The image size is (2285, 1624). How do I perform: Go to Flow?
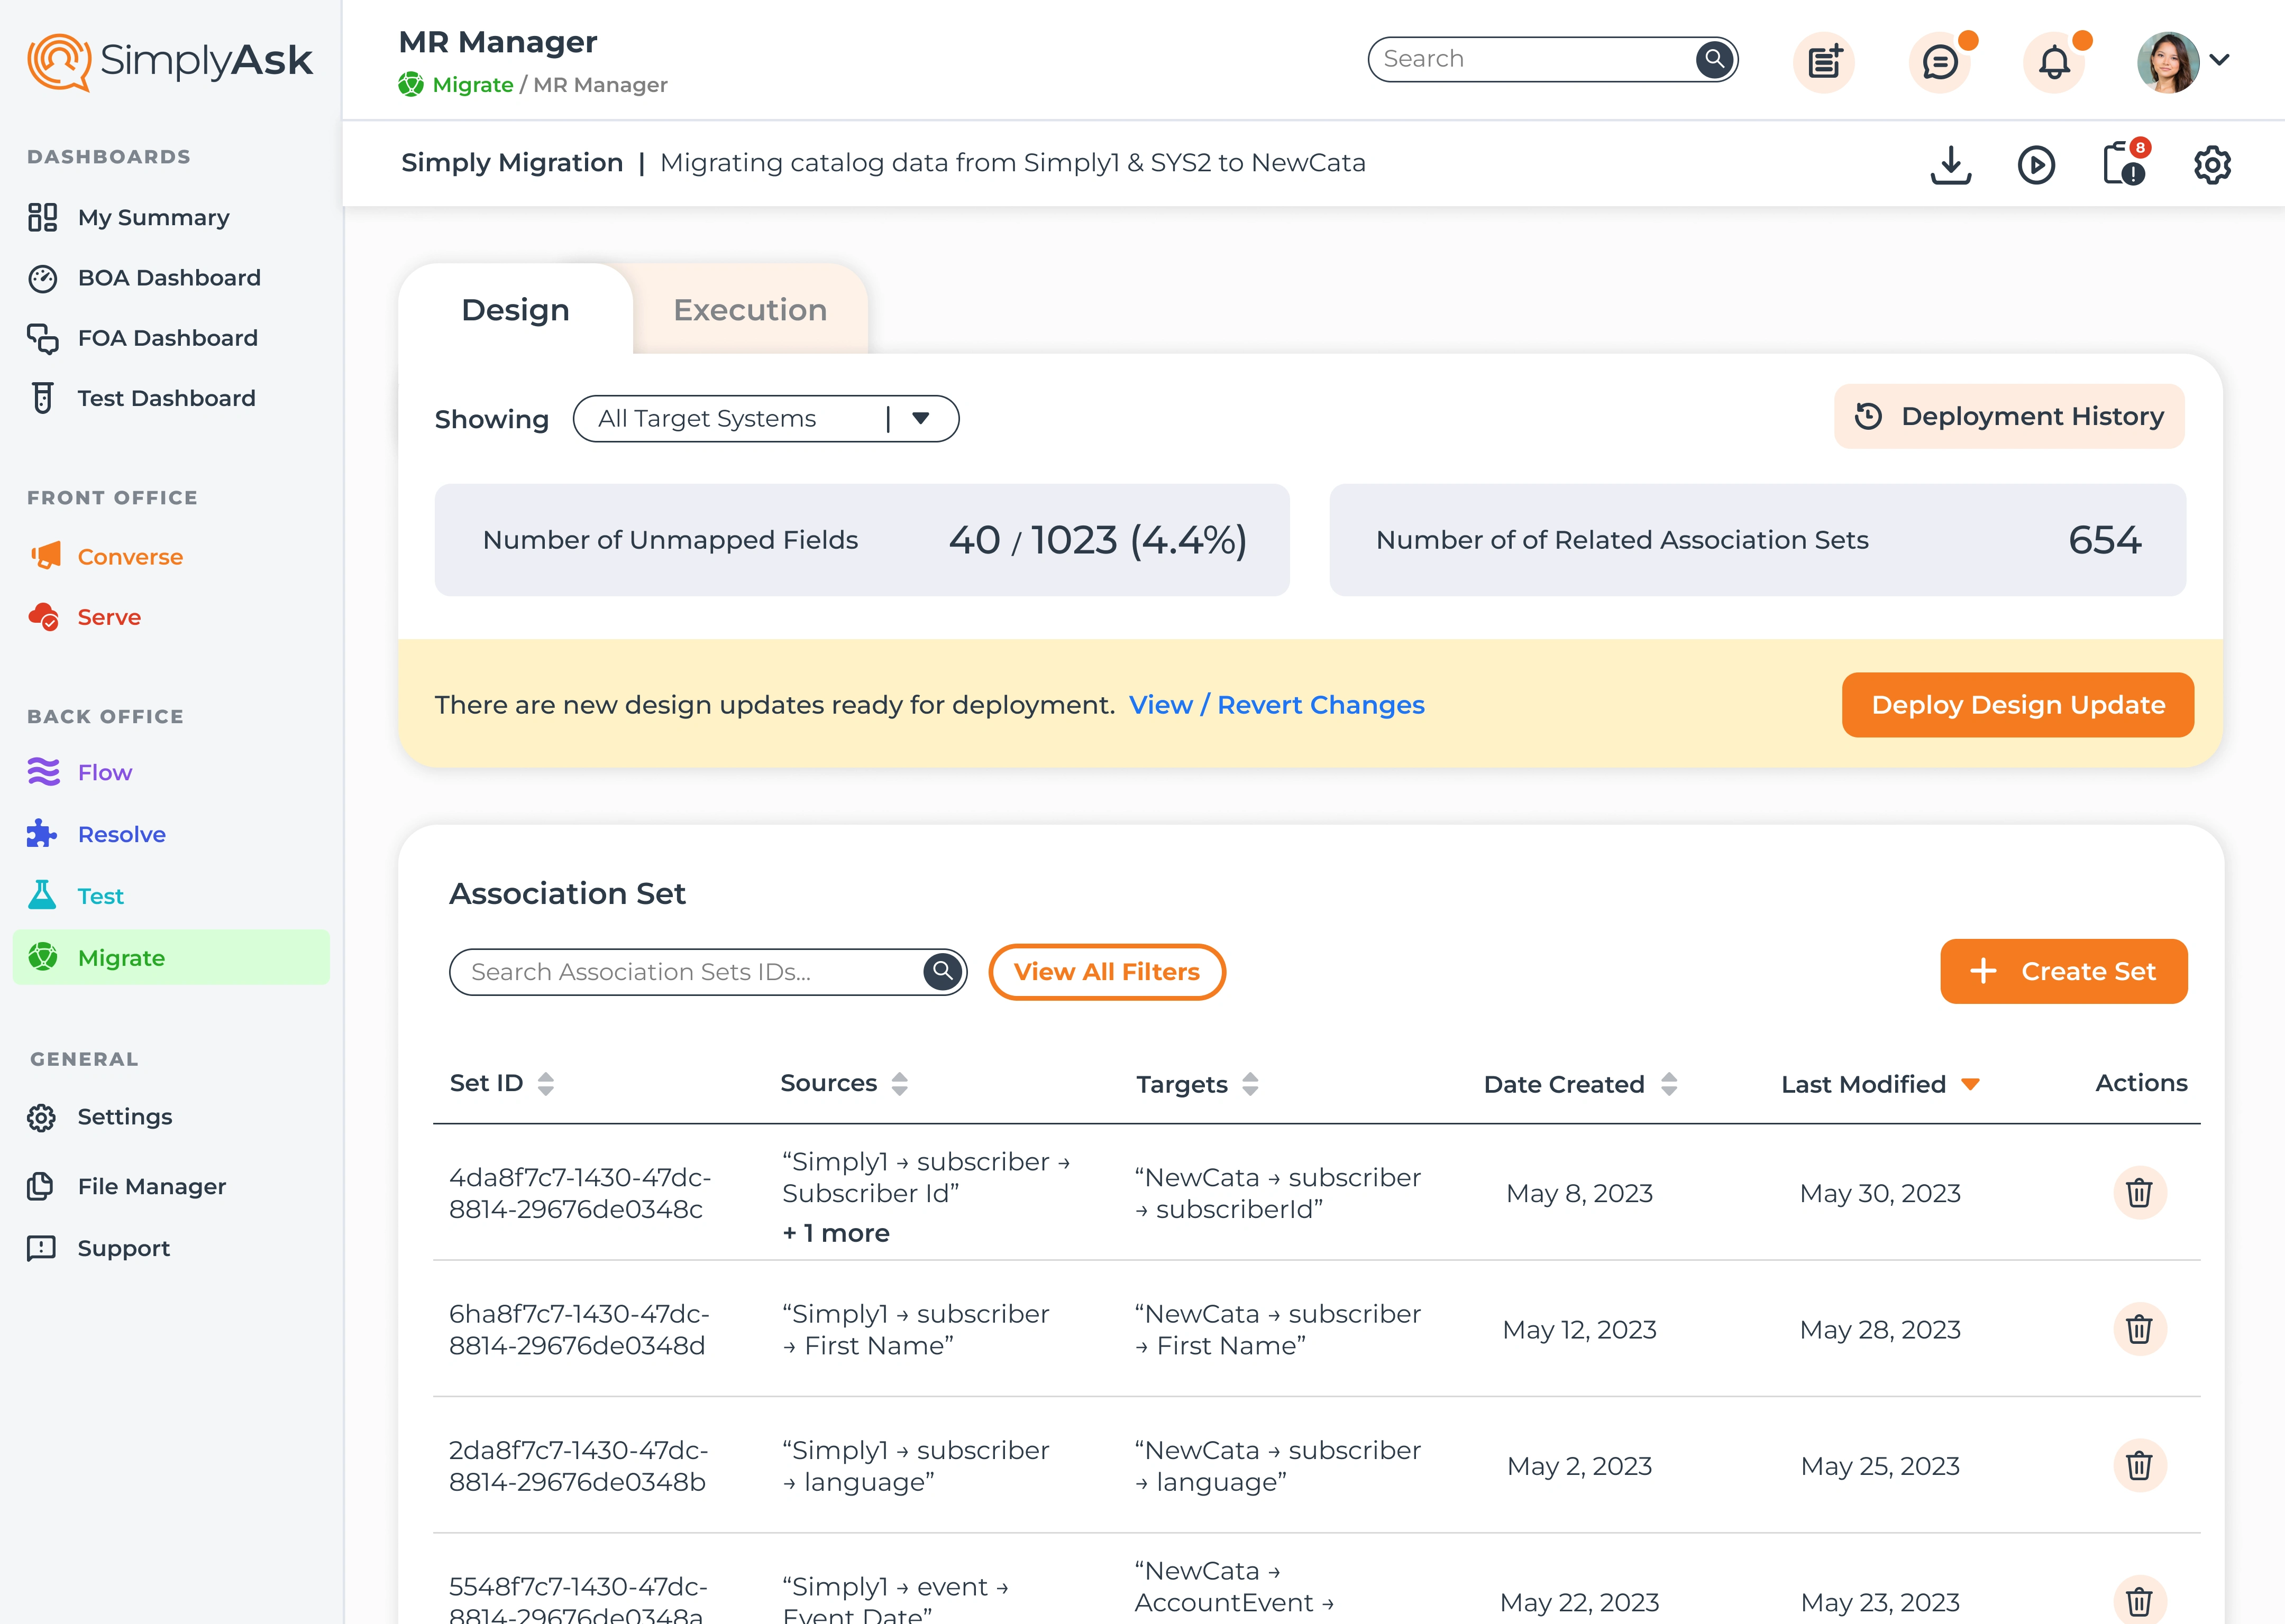click(104, 772)
